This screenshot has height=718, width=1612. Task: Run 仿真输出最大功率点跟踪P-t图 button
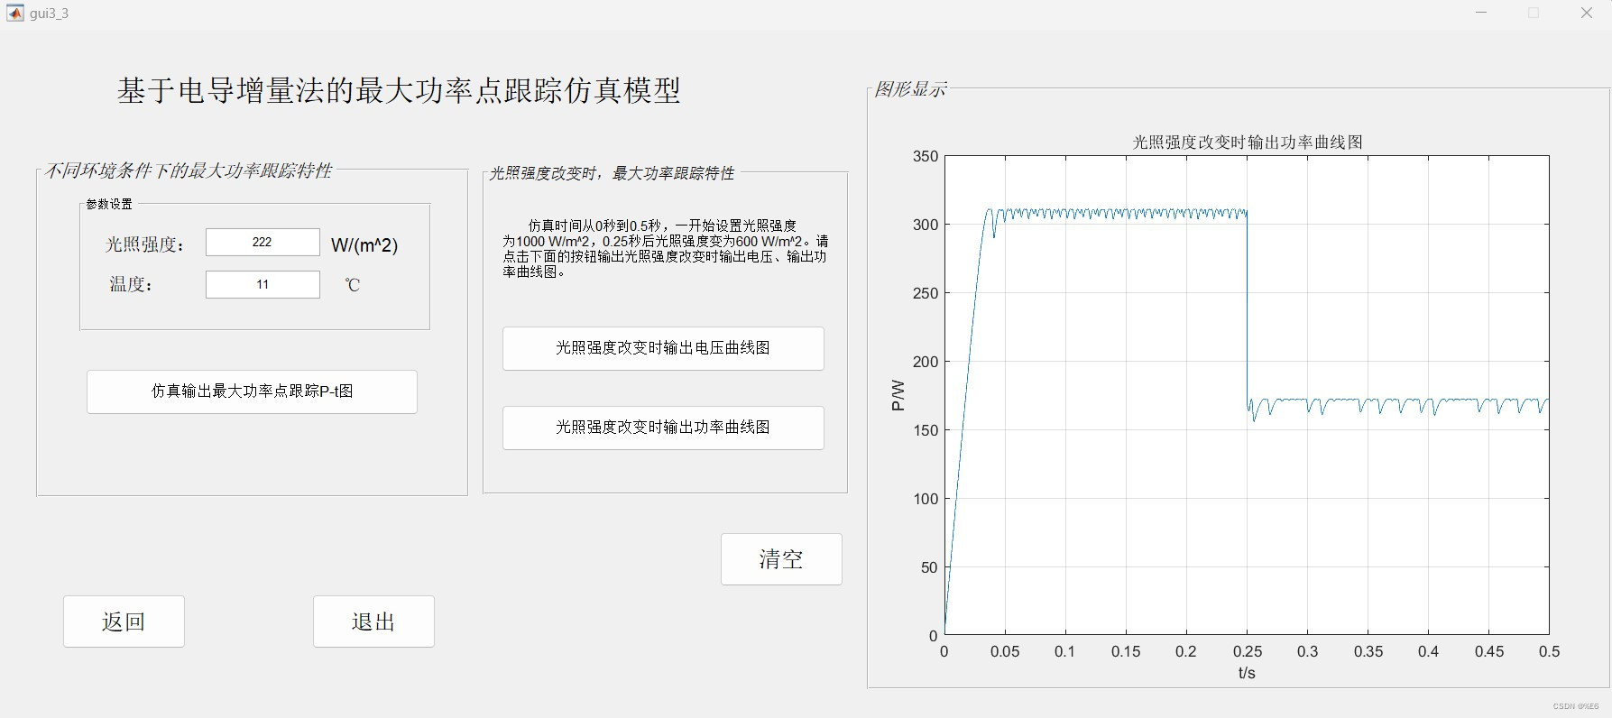[252, 391]
